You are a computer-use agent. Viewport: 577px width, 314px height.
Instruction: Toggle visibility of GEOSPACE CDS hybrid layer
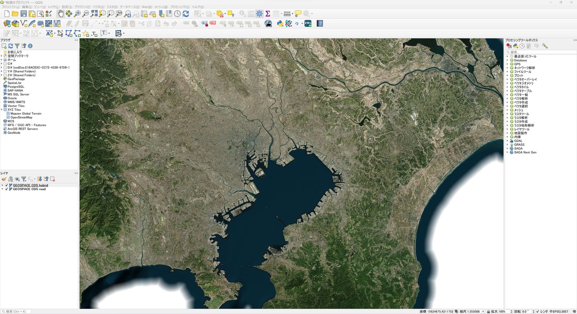pyautogui.click(x=6, y=185)
